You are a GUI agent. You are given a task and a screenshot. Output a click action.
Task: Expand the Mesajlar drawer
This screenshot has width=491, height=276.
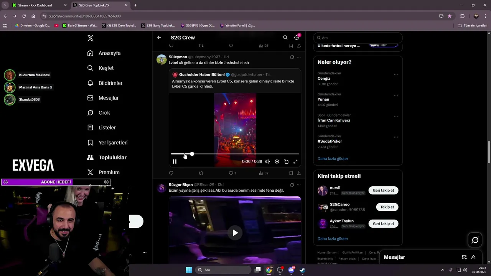pyautogui.click(x=473, y=257)
